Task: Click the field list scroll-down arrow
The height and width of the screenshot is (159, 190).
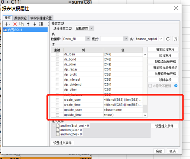Action: pyautogui.click(x=145, y=115)
